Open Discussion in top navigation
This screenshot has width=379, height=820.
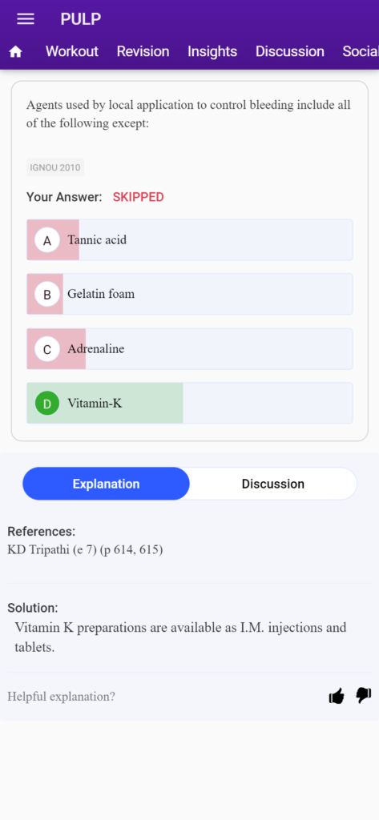[290, 51]
